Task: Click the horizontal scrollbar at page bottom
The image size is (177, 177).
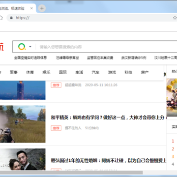Action: pos(71,173)
